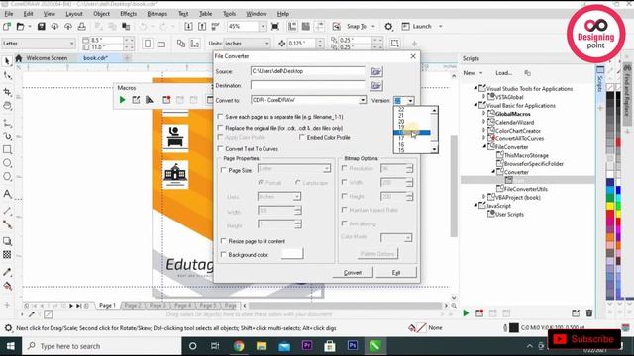This screenshot has height=356, width=634.
Task: Expand the GlobalMacros tree node
Action: pyautogui.click(x=484, y=114)
